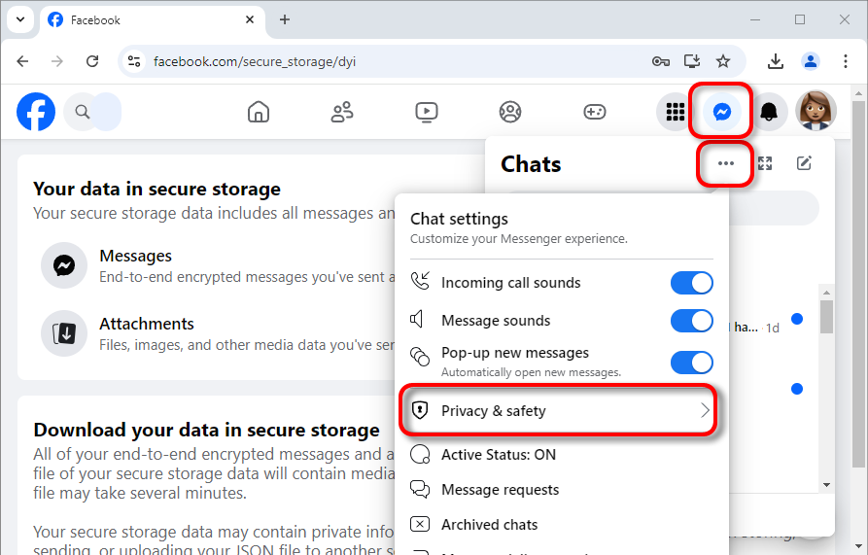Open the Friends icon in navigation

point(342,112)
